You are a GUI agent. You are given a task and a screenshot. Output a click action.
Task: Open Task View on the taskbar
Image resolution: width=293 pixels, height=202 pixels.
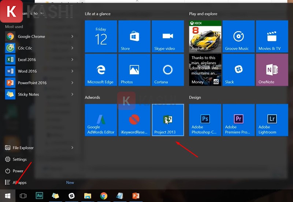click(x=23, y=196)
